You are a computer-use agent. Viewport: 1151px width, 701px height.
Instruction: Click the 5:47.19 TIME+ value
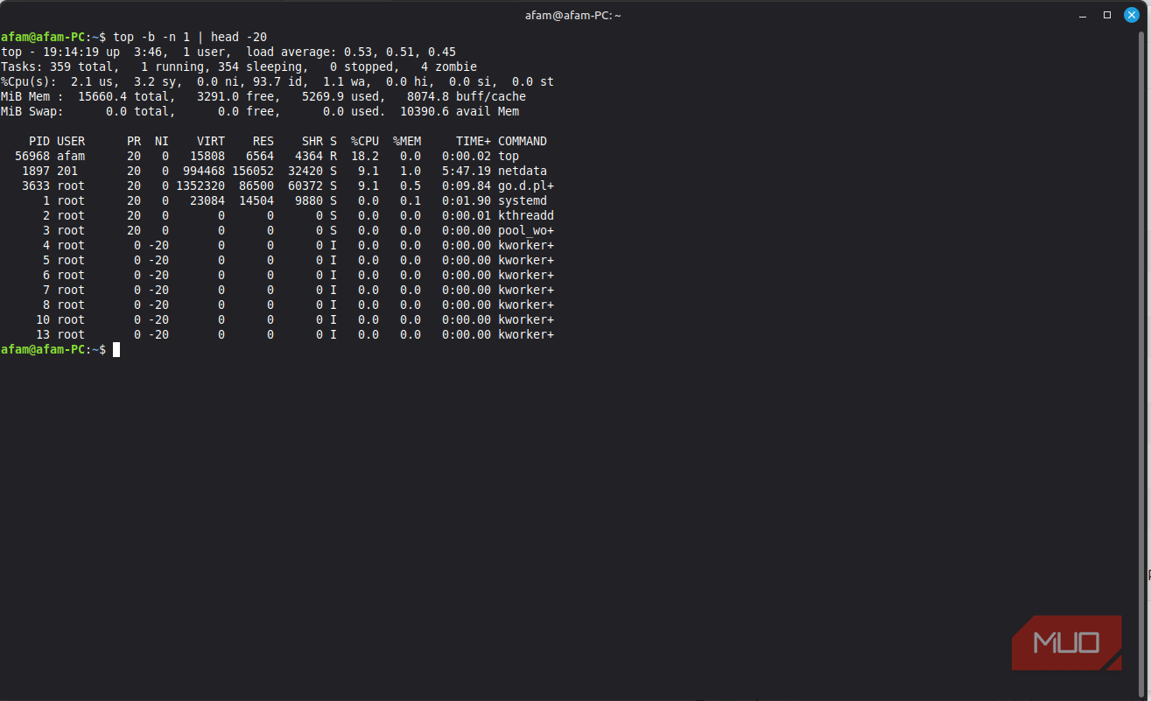[x=467, y=171]
